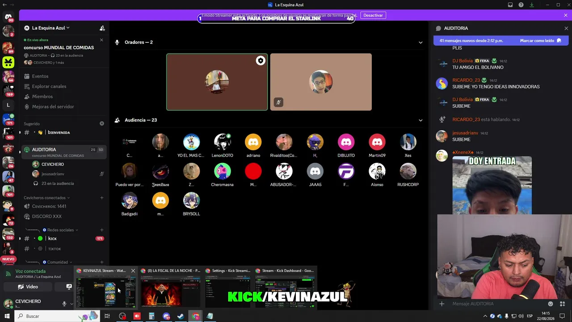The width and height of the screenshot is (572, 322).
Task: Collapse the Oradores section
Action: click(421, 42)
